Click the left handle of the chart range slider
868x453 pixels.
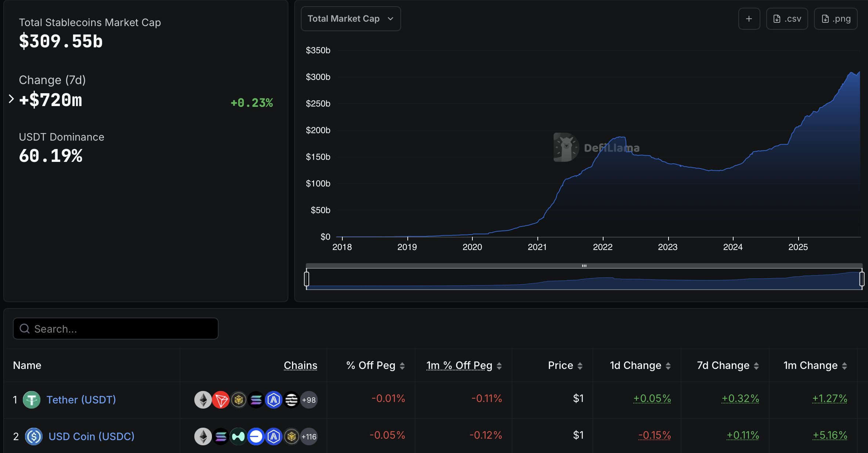click(x=306, y=279)
